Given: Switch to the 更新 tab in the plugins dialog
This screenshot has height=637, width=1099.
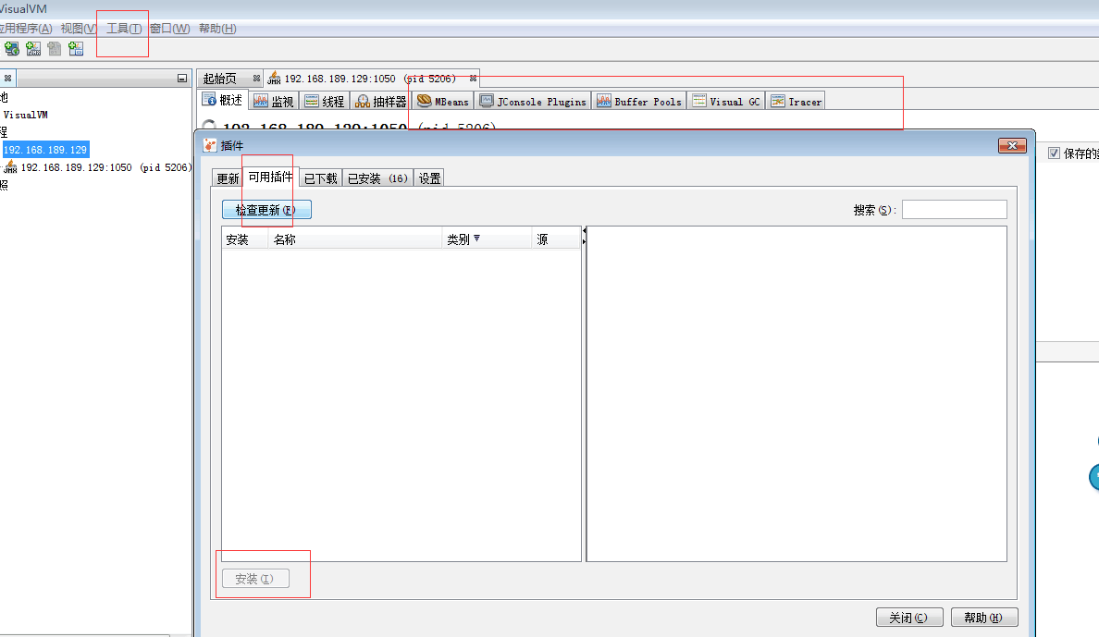Looking at the screenshot, I should click(227, 178).
